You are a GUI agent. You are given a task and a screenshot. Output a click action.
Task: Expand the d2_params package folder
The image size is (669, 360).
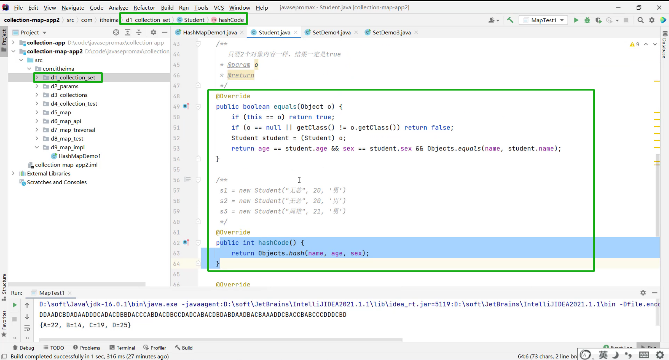point(37,86)
